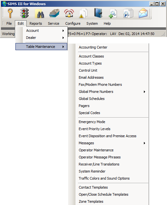Click the red alarm signal icon
The height and width of the screenshot is (205, 167).
click(x=69, y=13)
